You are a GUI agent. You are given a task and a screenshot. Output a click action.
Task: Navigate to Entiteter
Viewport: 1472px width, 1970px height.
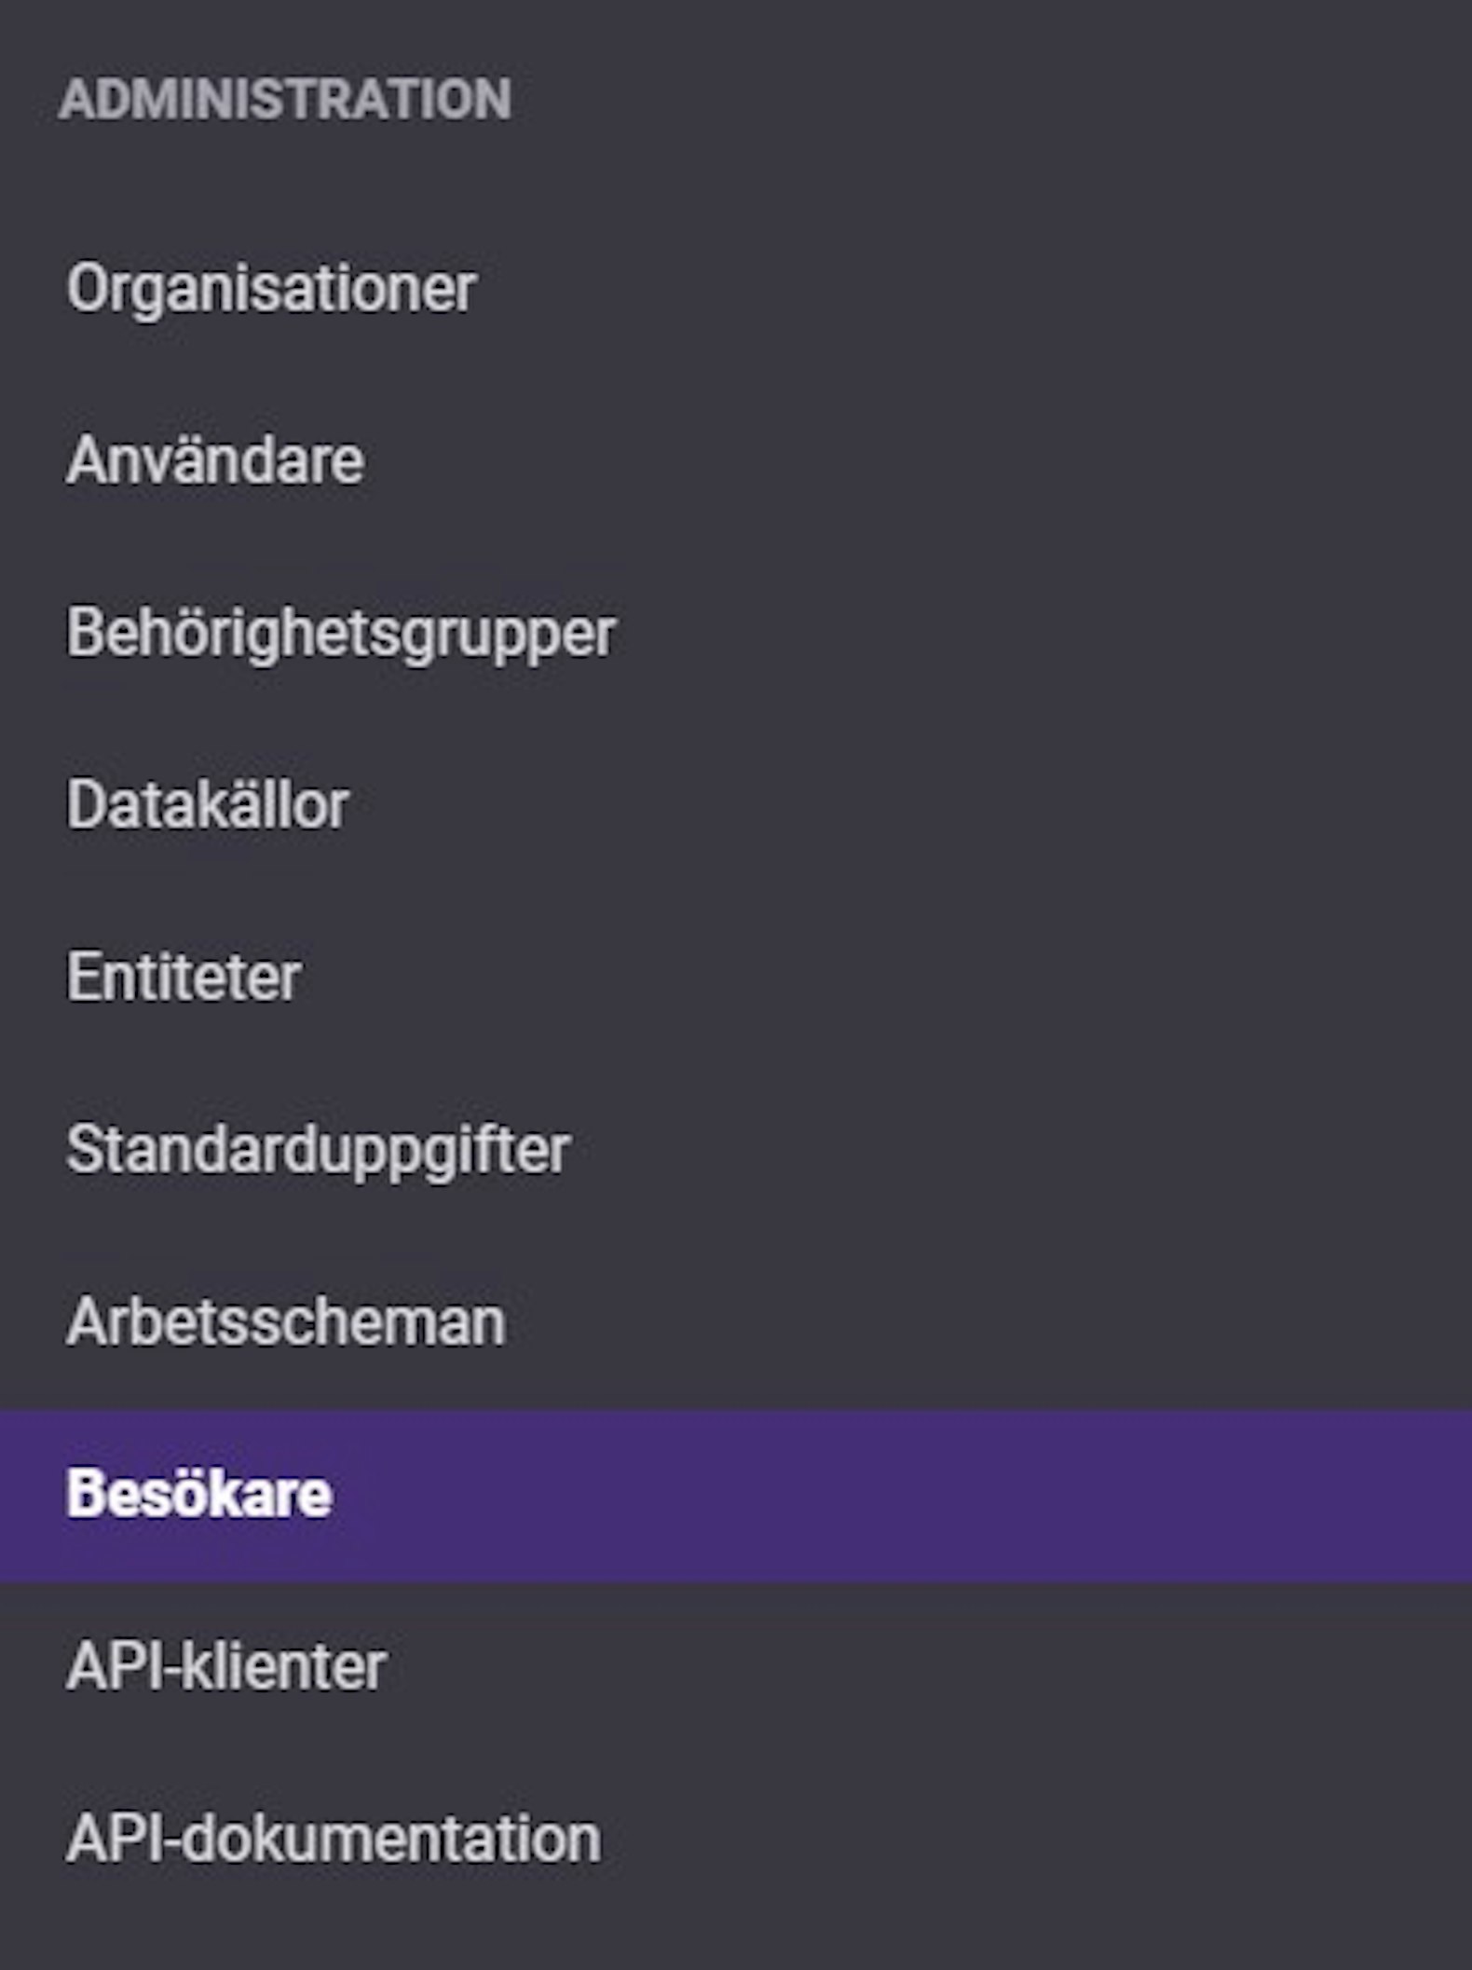pos(736,978)
